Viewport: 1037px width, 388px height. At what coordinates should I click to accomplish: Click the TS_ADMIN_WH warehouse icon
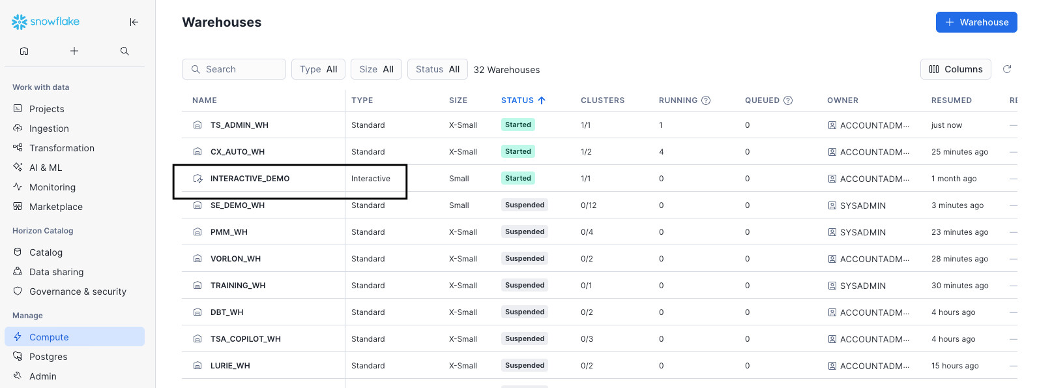[197, 125]
